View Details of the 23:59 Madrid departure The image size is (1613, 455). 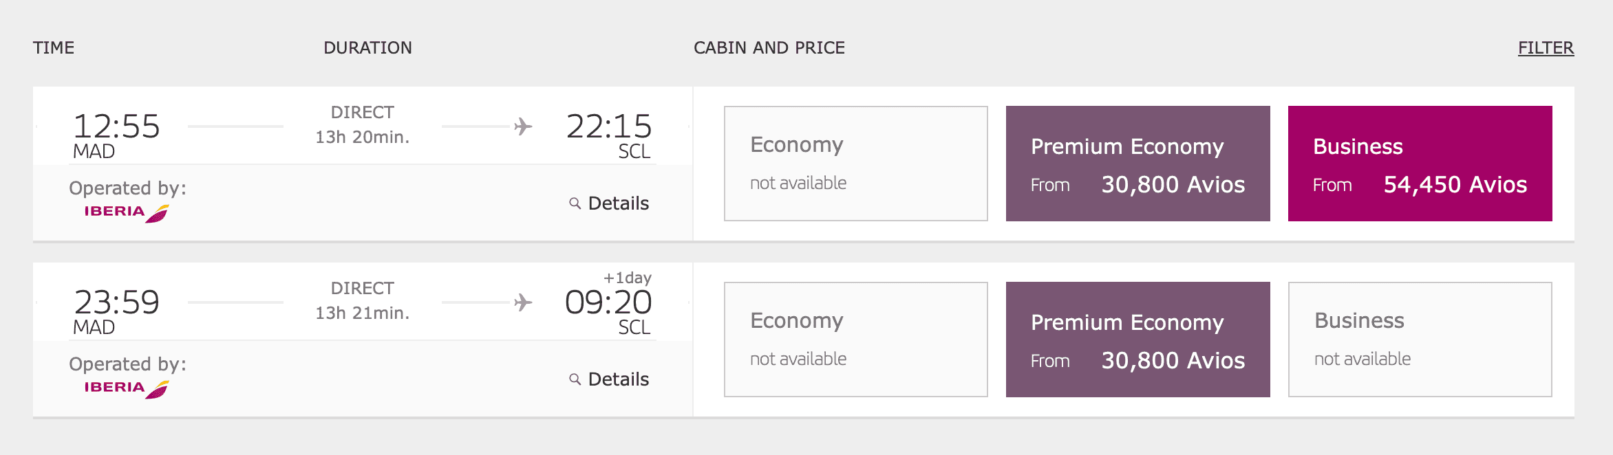coord(618,379)
